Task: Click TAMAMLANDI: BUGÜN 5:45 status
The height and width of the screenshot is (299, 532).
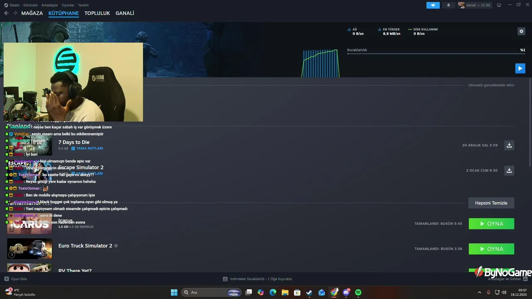Action: pyautogui.click(x=438, y=223)
